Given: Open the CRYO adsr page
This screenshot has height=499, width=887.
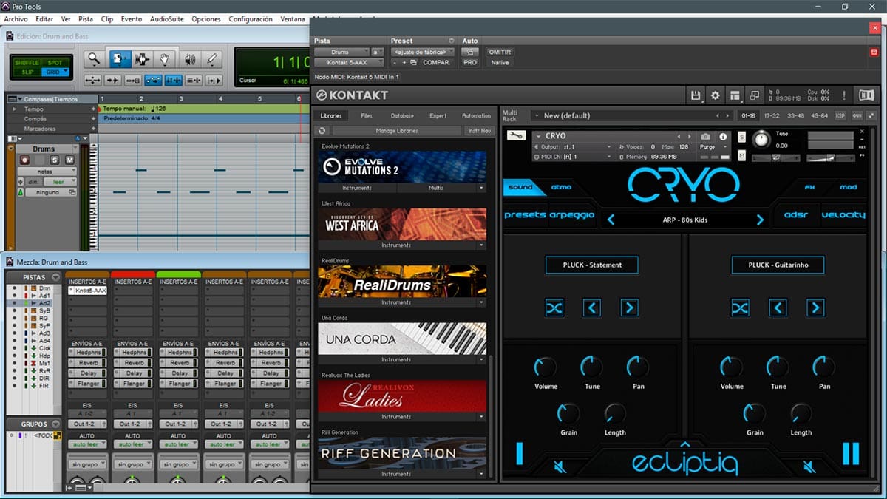Looking at the screenshot, I should click(795, 215).
